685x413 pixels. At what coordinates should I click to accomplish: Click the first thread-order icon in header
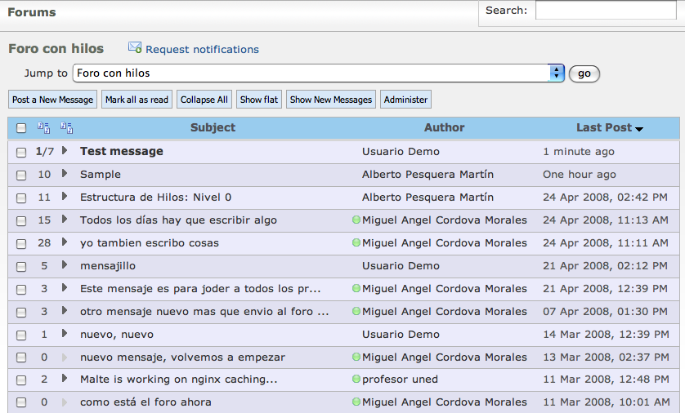(44, 127)
